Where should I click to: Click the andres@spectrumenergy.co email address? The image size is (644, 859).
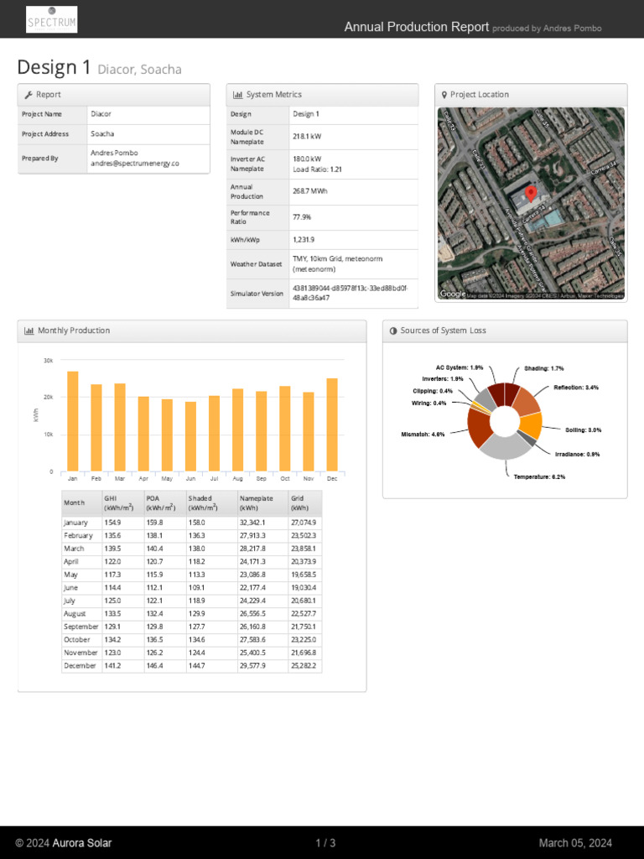135,164
